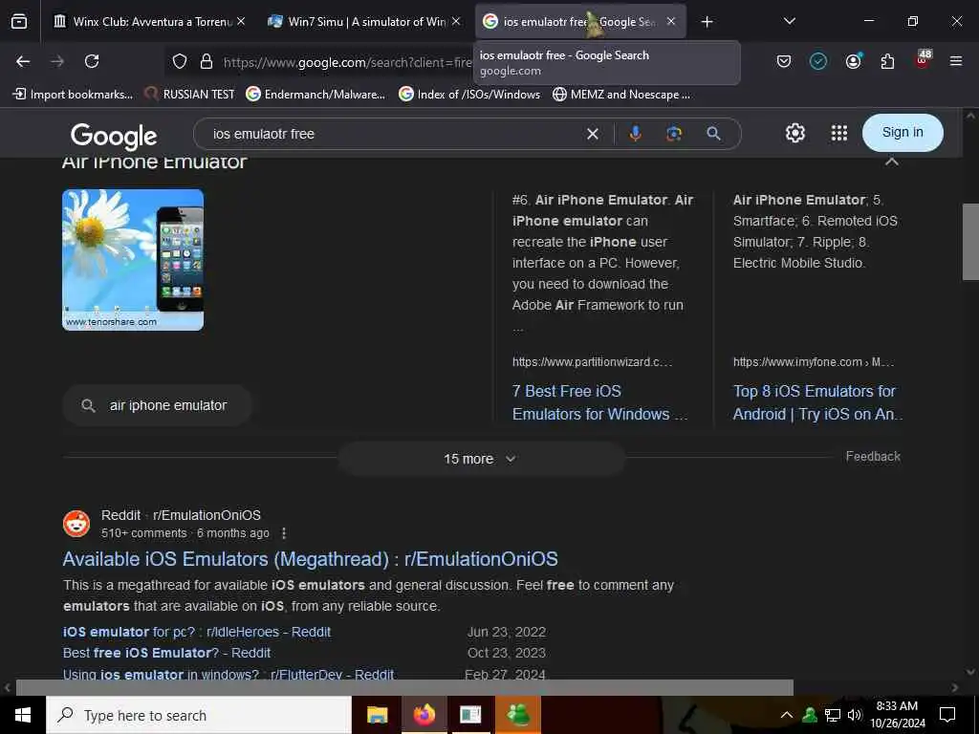979x734 pixels.
Task: Click the site padlock security icon
Action: tap(207, 61)
